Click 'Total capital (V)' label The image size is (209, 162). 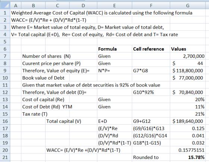pyautogui.click(x=64, y=121)
